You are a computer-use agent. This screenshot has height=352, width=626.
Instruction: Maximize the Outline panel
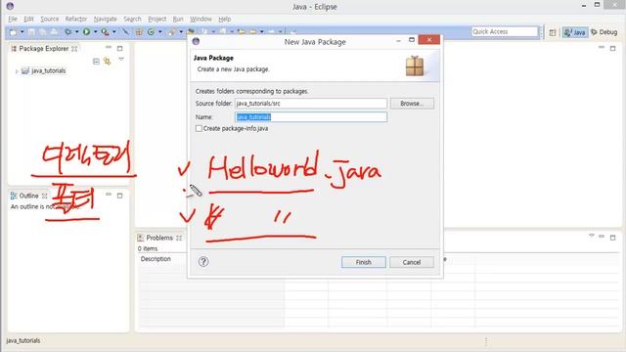pyautogui.click(x=119, y=196)
